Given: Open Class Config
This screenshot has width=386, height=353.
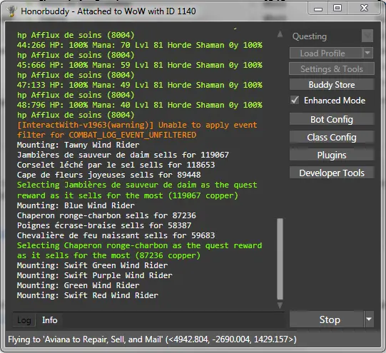Looking at the screenshot, I should (x=332, y=137).
